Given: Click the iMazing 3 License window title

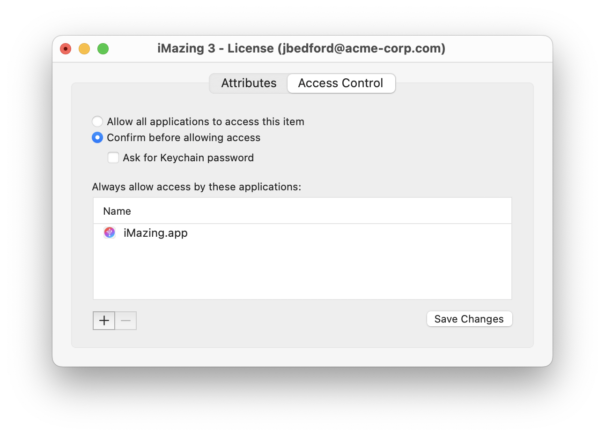Looking at the screenshot, I should (x=301, y=48).
